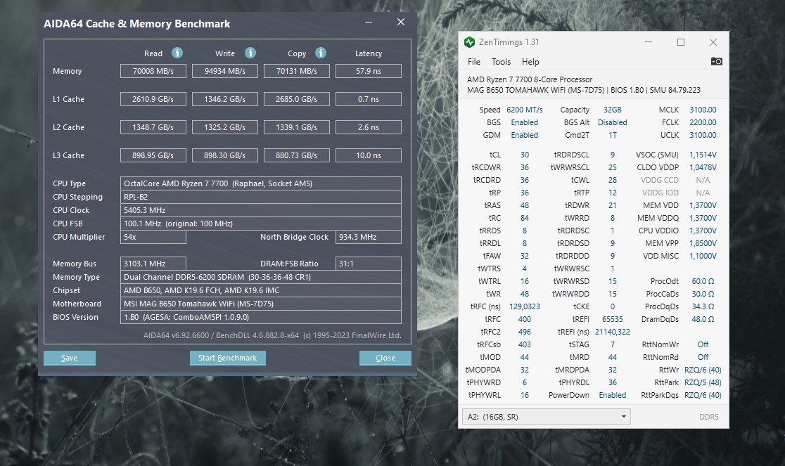Click the Read info icon in AIDA64
This screenshot has height=466, width=785.
177,53
